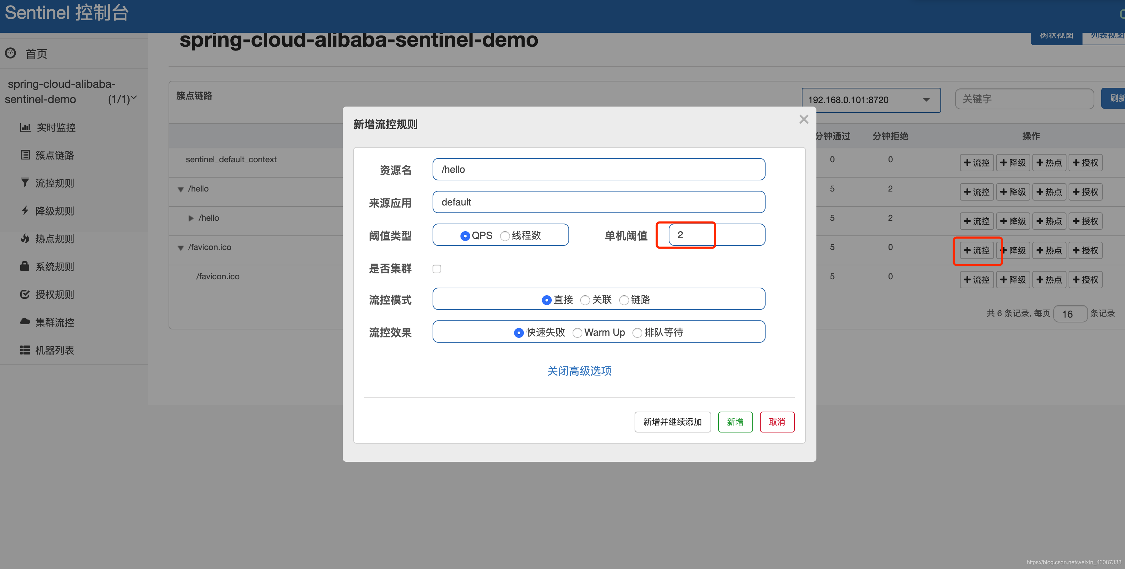Click the funnel icon for 流控规则
The height and width of the screenshot is (569, 1125).
click(x=25, y=182)
